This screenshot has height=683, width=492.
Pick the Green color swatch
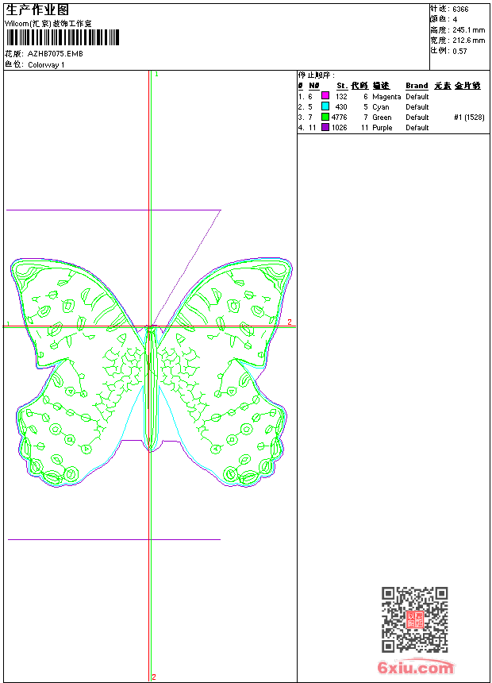coord(325,117)
